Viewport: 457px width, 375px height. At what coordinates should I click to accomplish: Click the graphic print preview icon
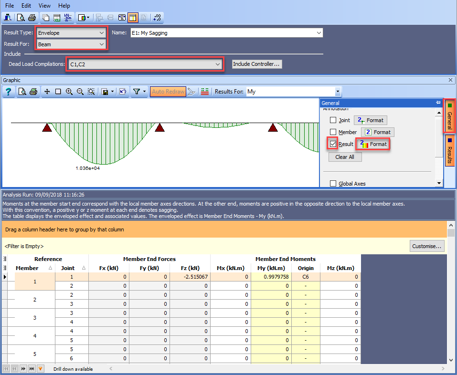pos(22,92)
